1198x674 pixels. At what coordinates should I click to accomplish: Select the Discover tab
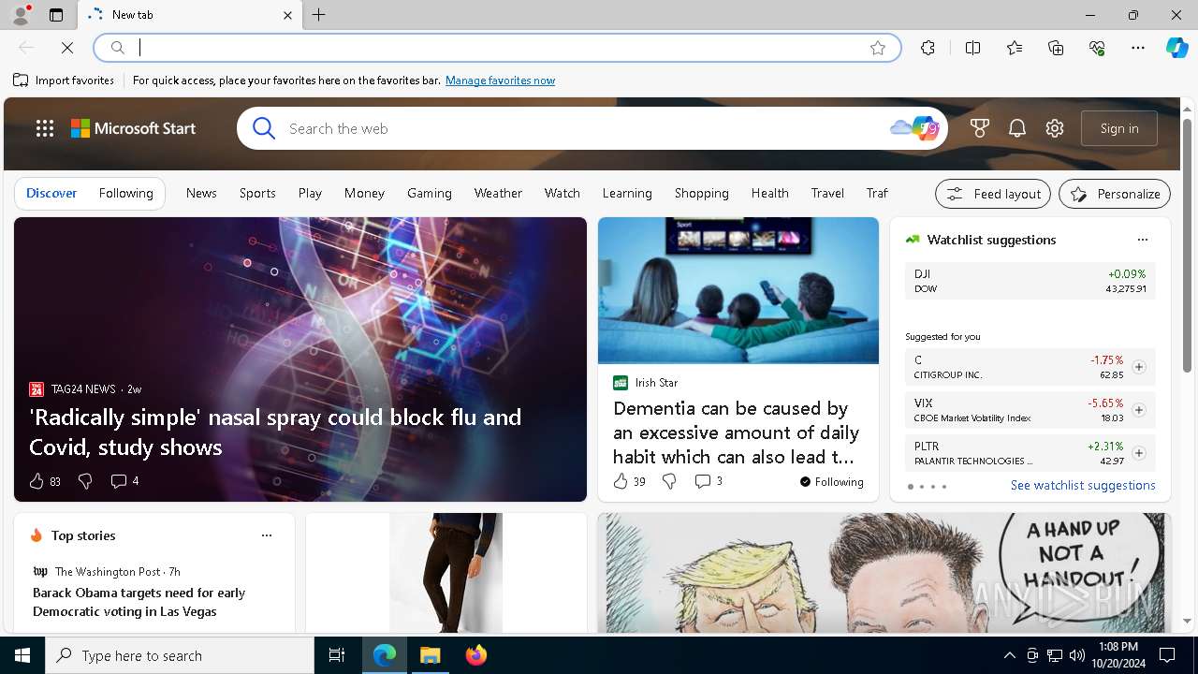(x=51, y=193)
